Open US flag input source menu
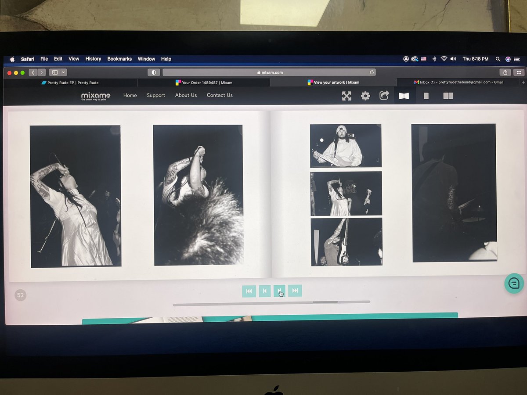 coord(424,59)
